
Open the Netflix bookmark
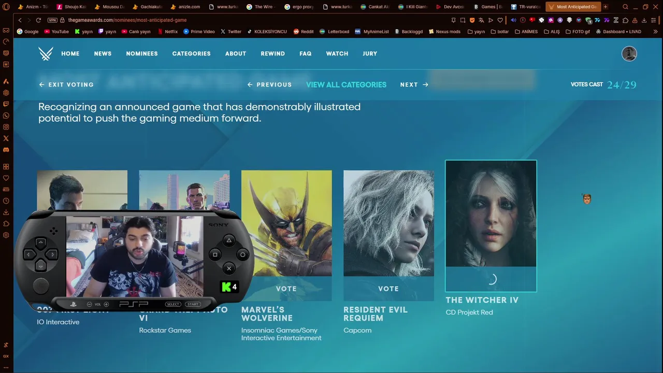click(x=168, y=32)
